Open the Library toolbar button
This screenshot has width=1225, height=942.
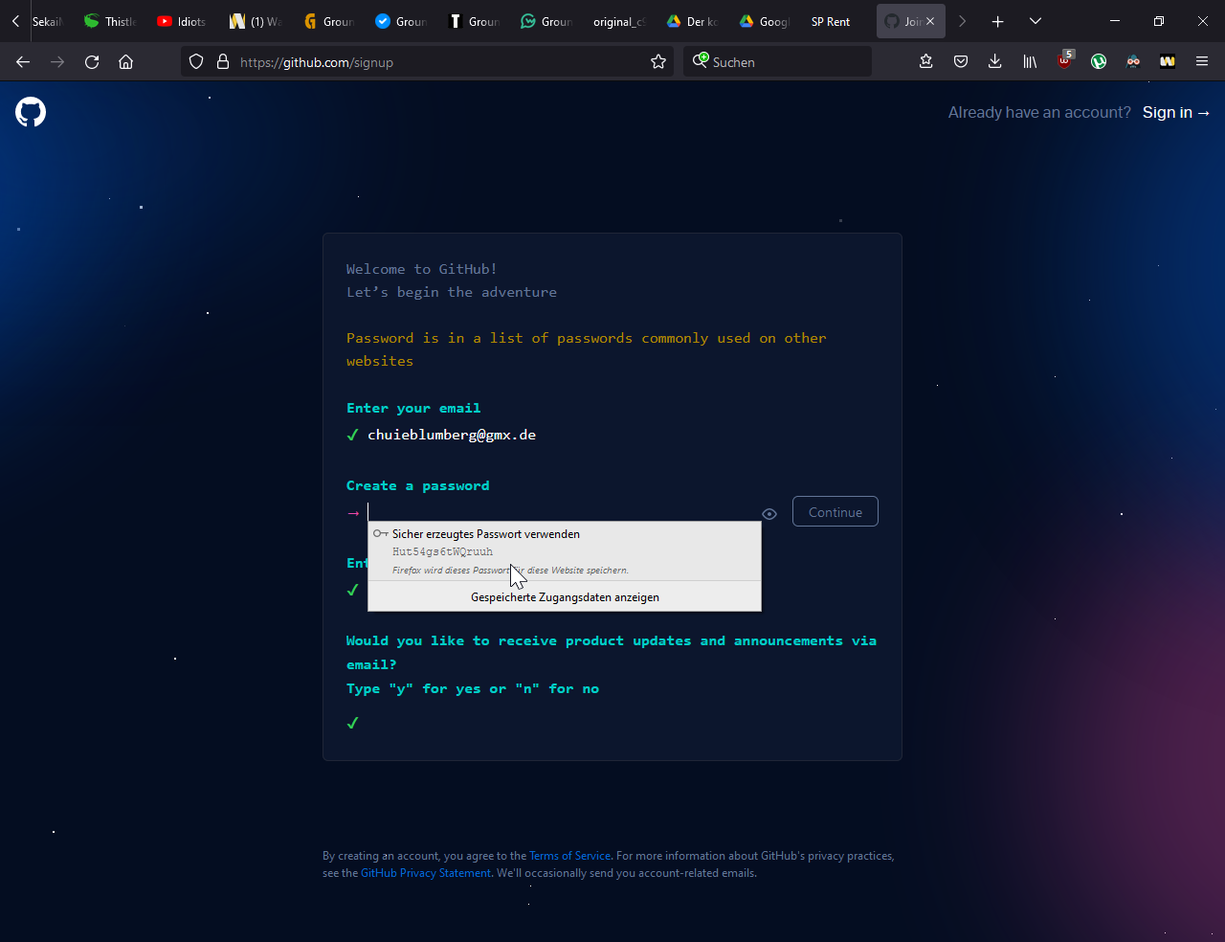click(x=1030, y=62)
